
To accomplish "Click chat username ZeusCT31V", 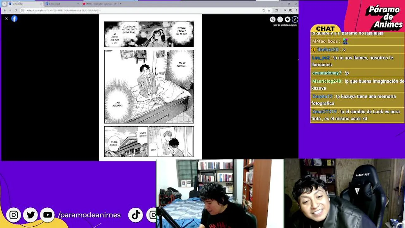I will tap(324, 112).
